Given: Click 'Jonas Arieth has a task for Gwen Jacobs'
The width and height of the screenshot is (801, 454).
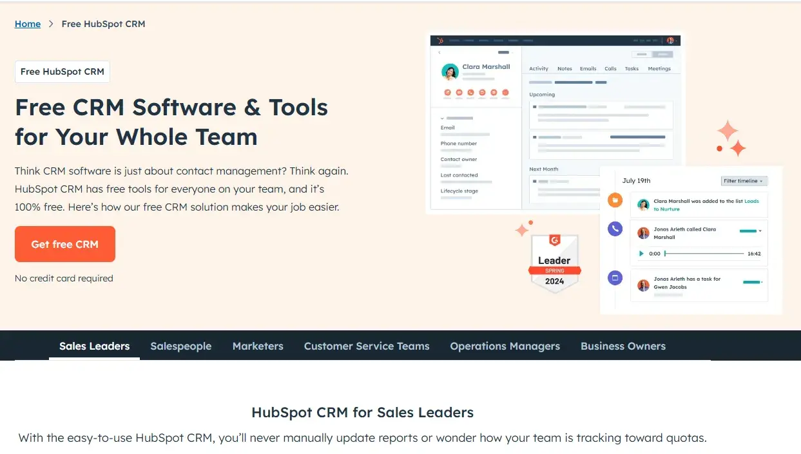Looking at the screenshot, I should pos(687,283).
